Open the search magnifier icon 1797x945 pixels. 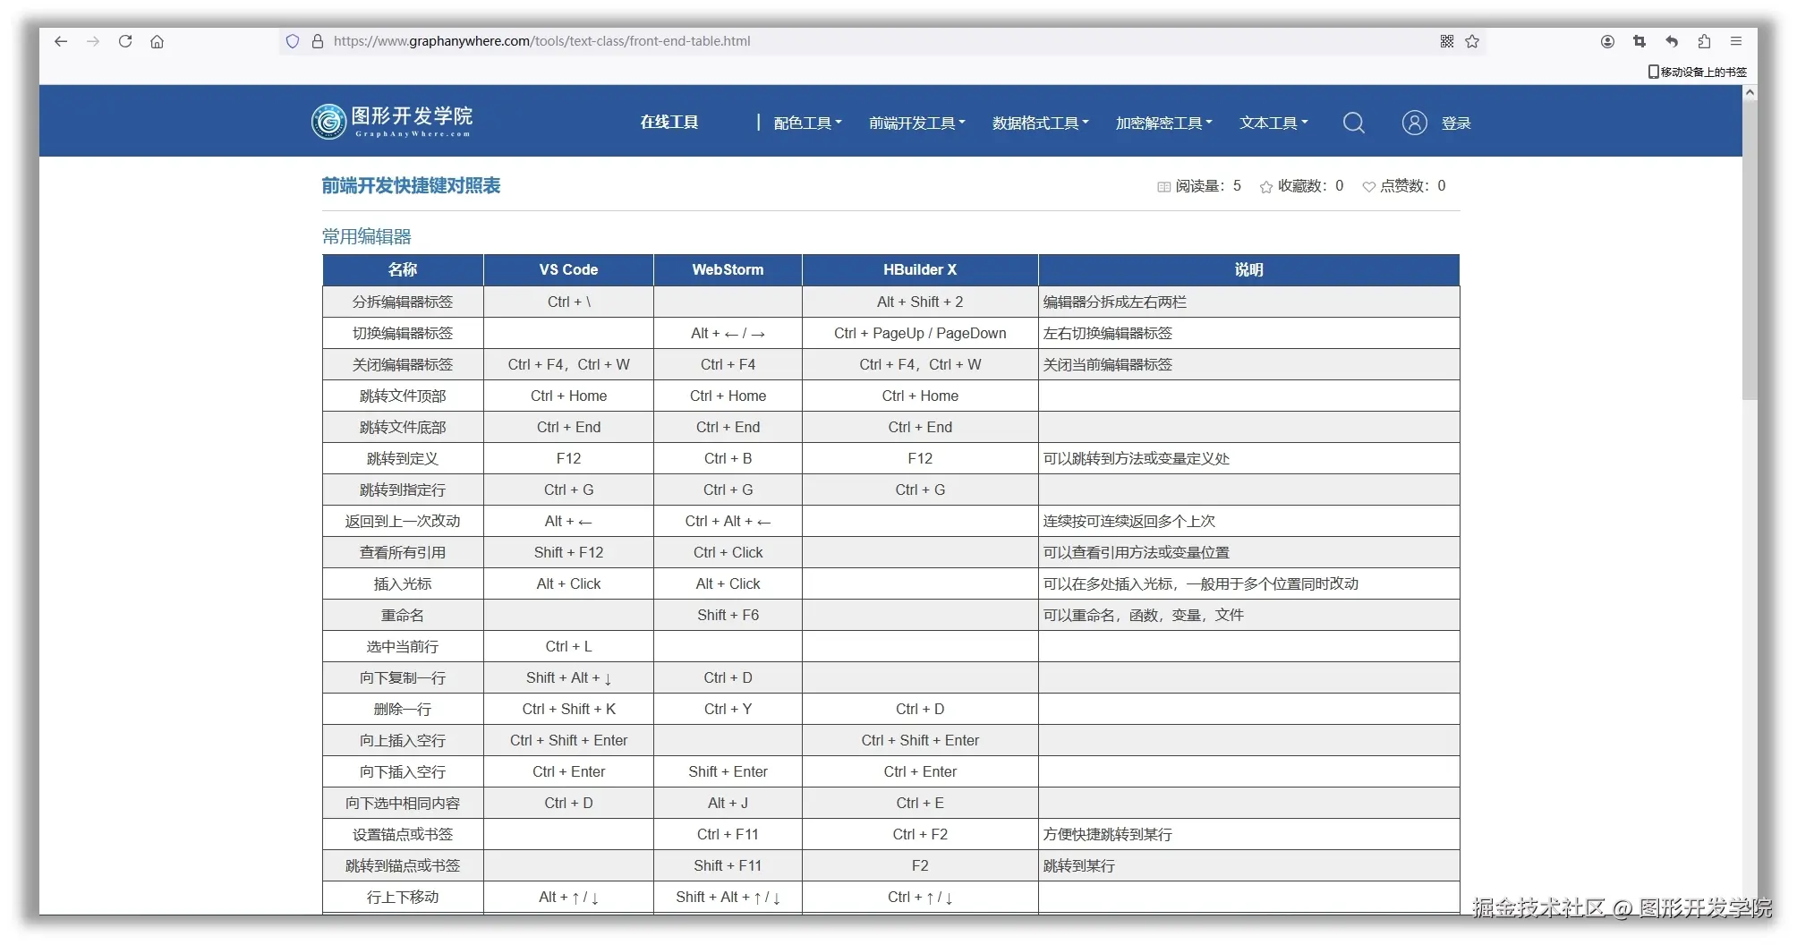[x=1353, y=123]
